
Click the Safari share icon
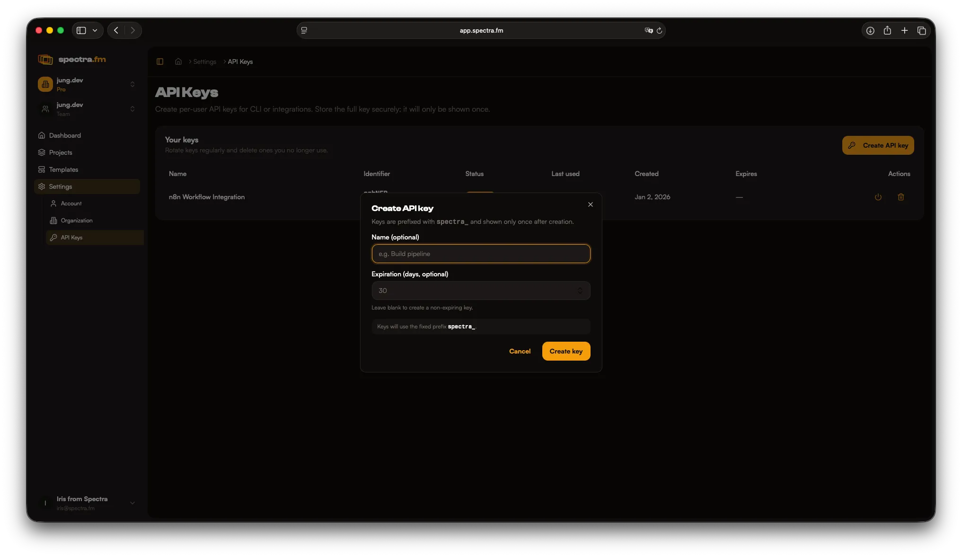(887, 30)
